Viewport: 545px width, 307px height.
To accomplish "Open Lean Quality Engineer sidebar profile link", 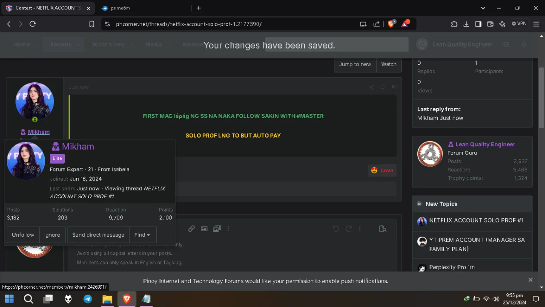I will click(x=485, y=145).
